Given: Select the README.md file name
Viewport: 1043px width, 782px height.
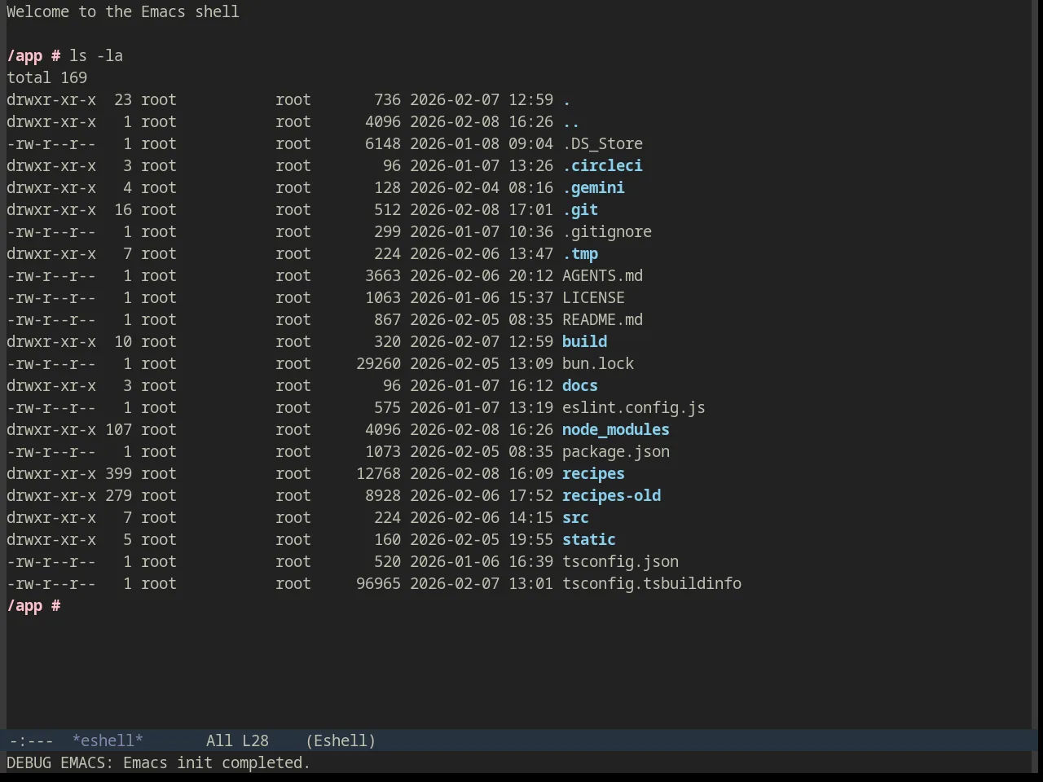Looking at the screenshot, I should 602,319.
